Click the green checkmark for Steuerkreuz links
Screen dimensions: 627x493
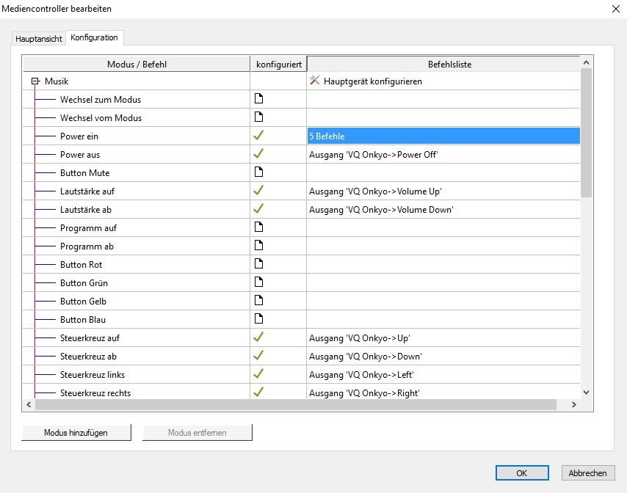[258, 374]
